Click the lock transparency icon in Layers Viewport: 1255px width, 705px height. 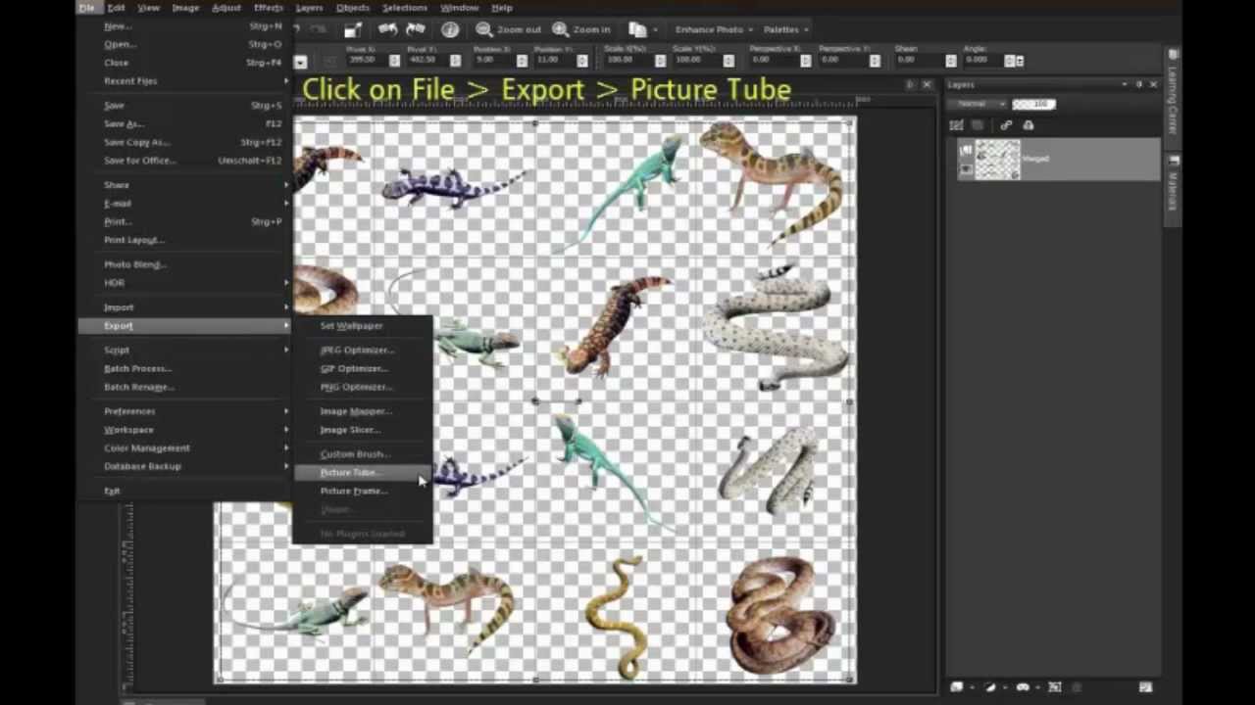1028,125
